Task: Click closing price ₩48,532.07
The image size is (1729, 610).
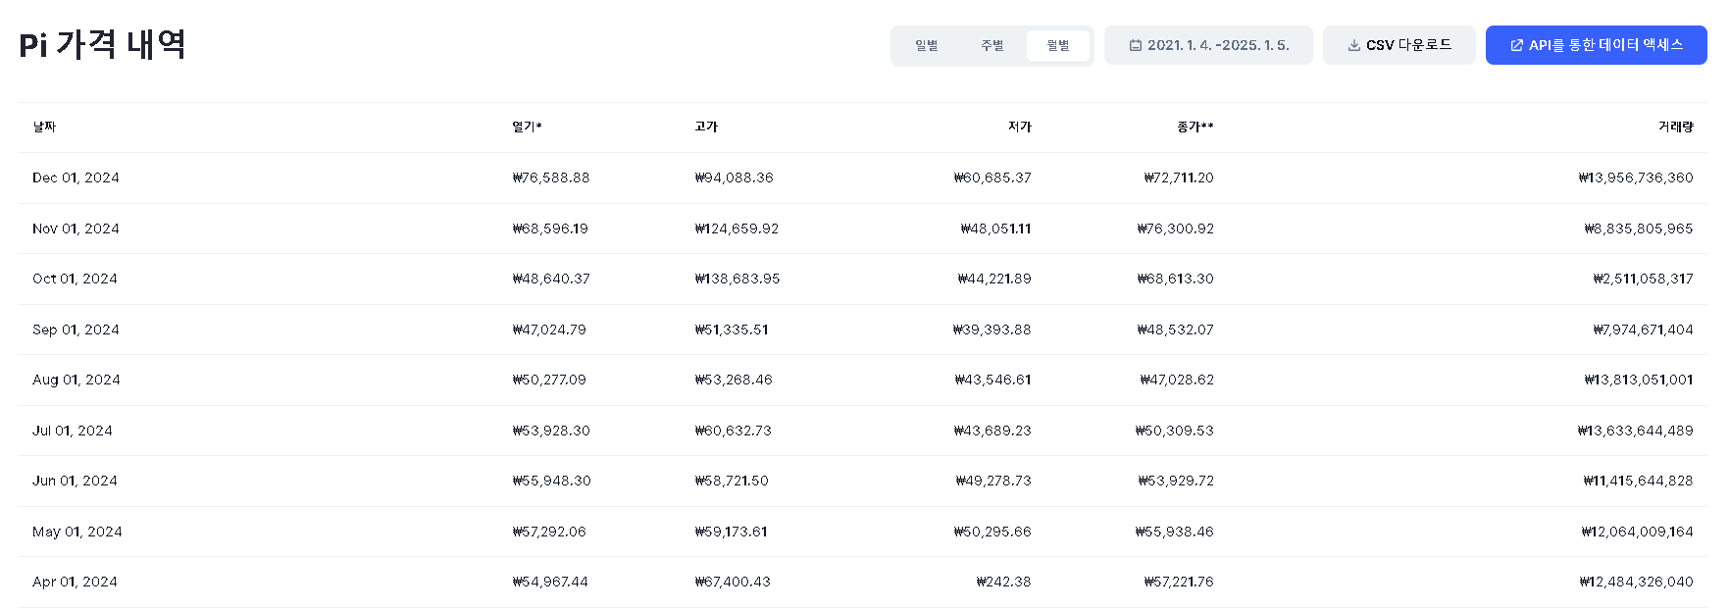Action: pyautogui.click(x=1175, y=330)
